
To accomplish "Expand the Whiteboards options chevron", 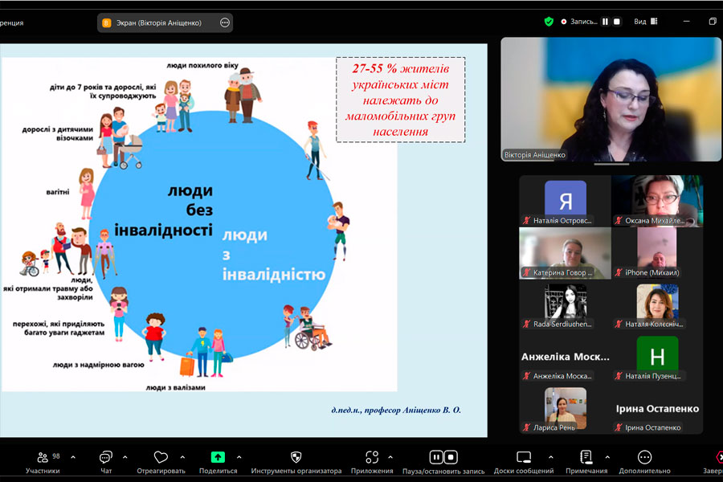I will pos(550,457).
